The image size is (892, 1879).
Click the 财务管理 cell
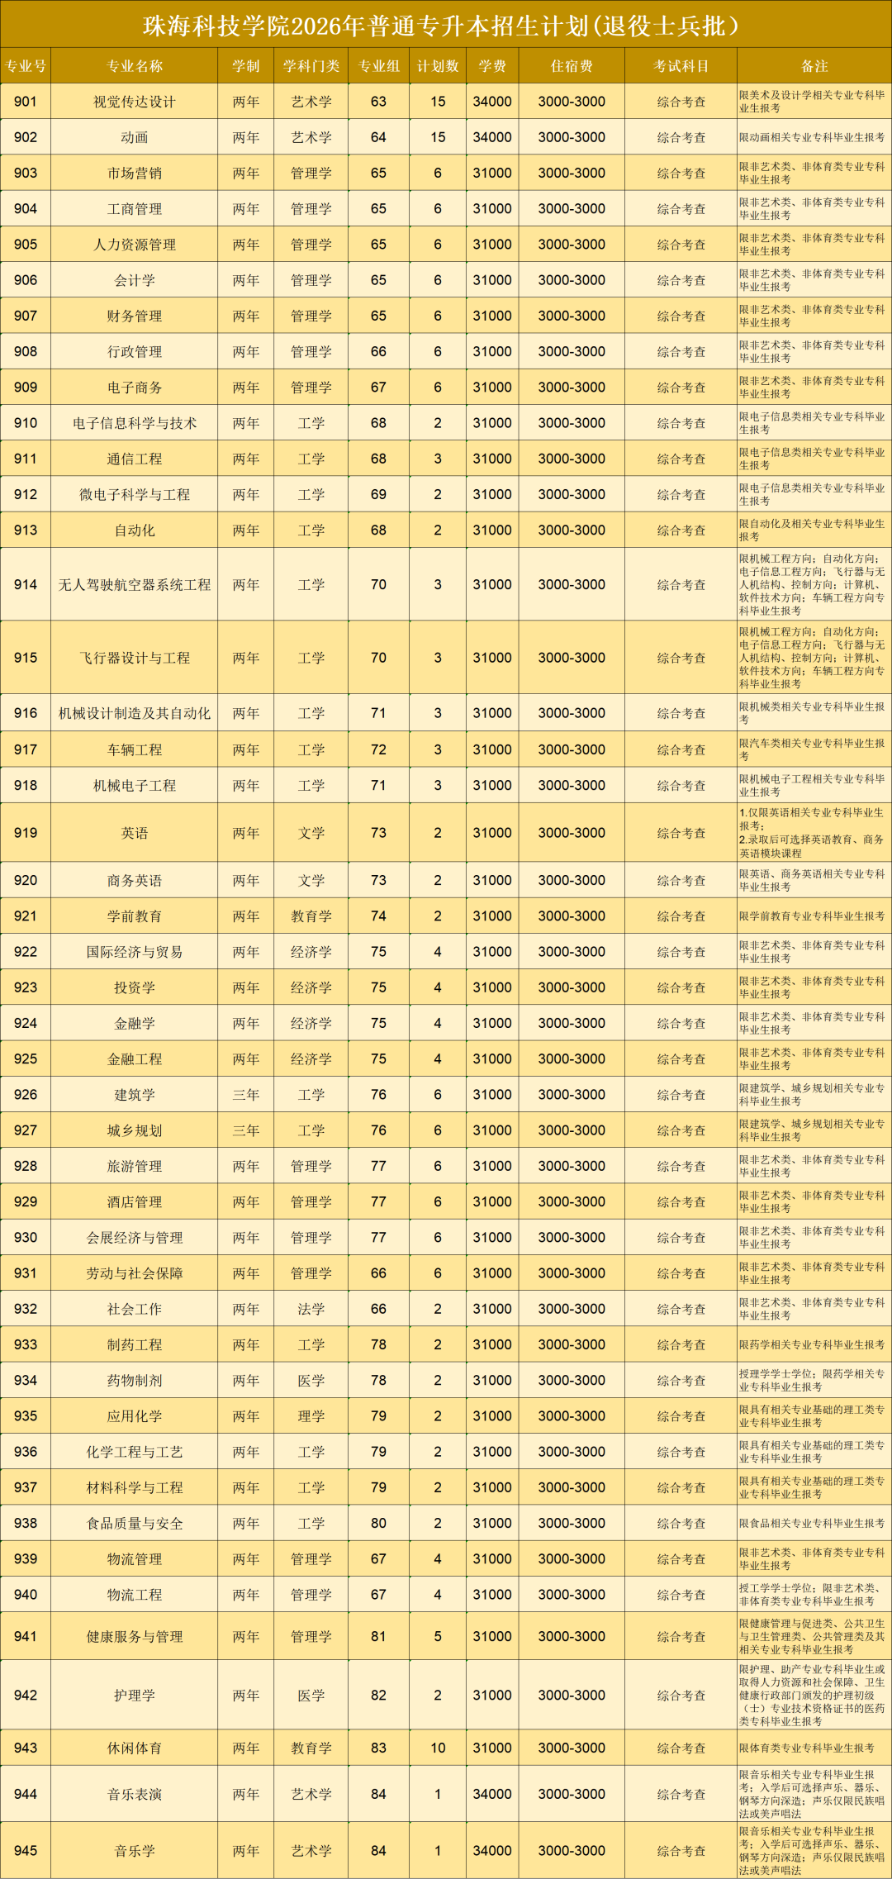point(135,316)
